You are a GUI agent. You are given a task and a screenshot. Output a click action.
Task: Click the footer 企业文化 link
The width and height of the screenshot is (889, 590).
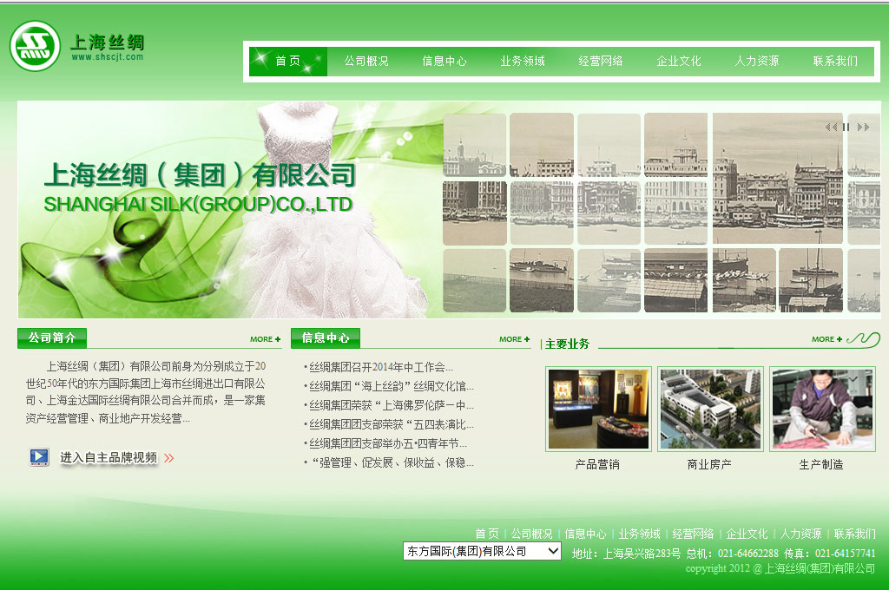point(747,534)
